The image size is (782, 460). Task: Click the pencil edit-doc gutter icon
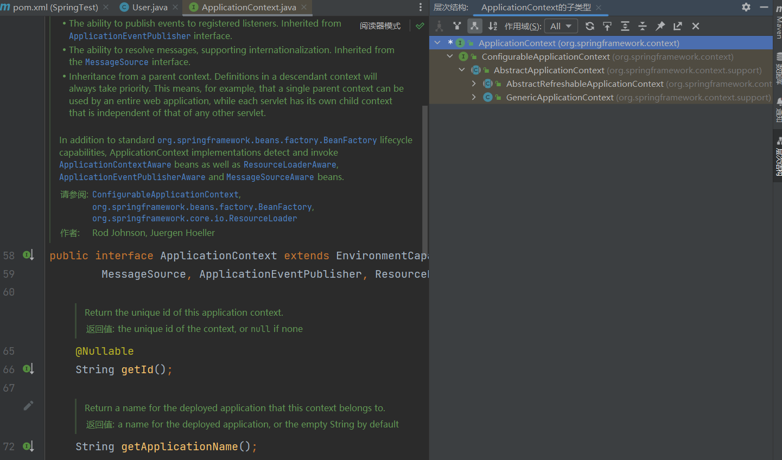click(28, 405)
